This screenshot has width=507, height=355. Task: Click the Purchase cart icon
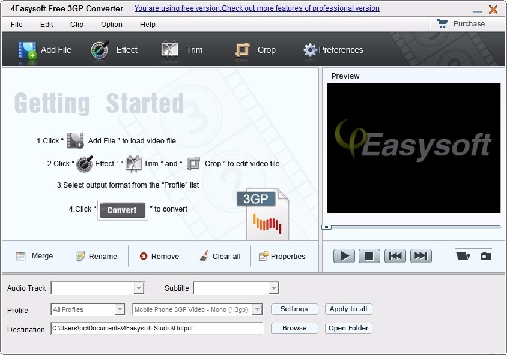442,23
